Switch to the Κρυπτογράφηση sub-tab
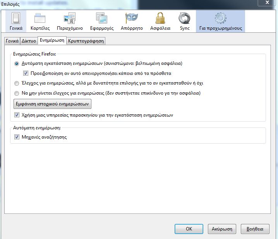The width and height of the screenshot is (278, 239). point(86,41)
